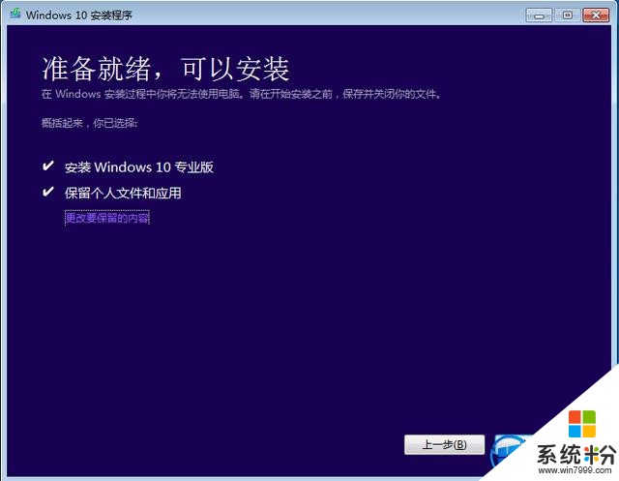
Task: Click the checkmark beside 保留个人文件和应用
Action: tap(47, 192)
